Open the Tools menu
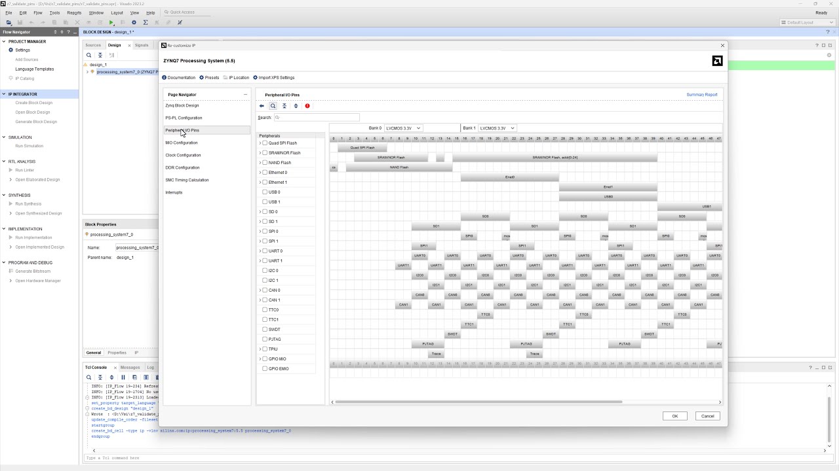The height and width of the screenshot is (471, 839). pos(54,12)
